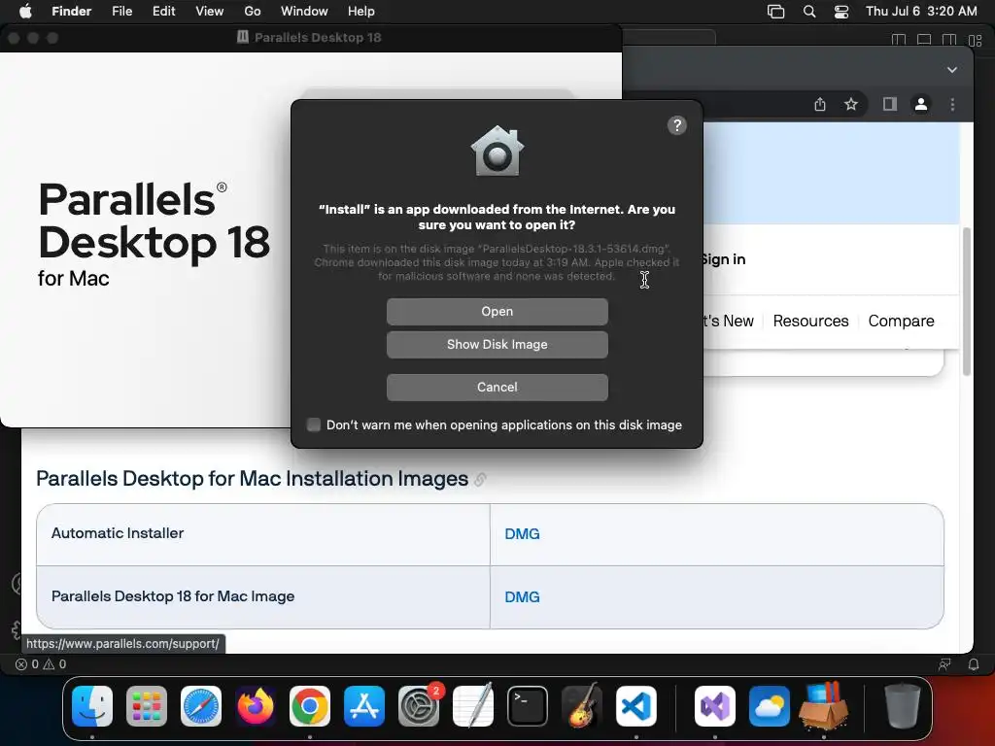Screen dimensions: 995x746
Task: Open the Go menu
Action: click(253, 11)
